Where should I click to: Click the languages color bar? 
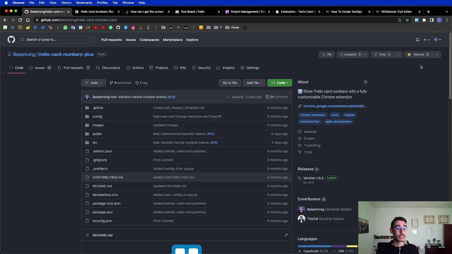327,246
